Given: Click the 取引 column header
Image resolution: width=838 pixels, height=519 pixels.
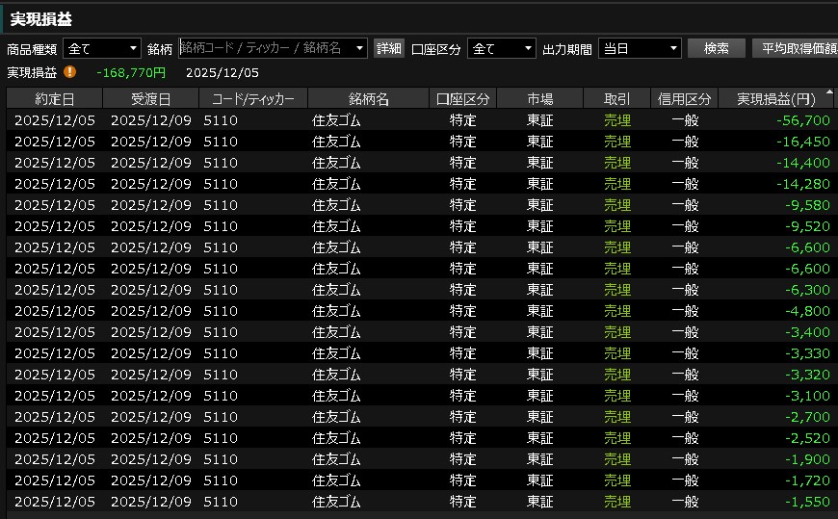Looking at the screenshot, I should pos(616,99).
